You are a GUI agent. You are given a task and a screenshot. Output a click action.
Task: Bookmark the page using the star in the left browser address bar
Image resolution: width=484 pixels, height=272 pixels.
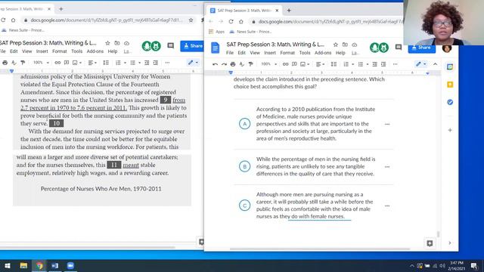pyautogui.click(x=191, y=20)
